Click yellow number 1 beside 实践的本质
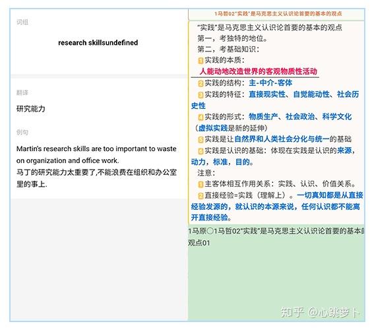The width and height of the screenshot is (370, 328). (x=200, y=61)
